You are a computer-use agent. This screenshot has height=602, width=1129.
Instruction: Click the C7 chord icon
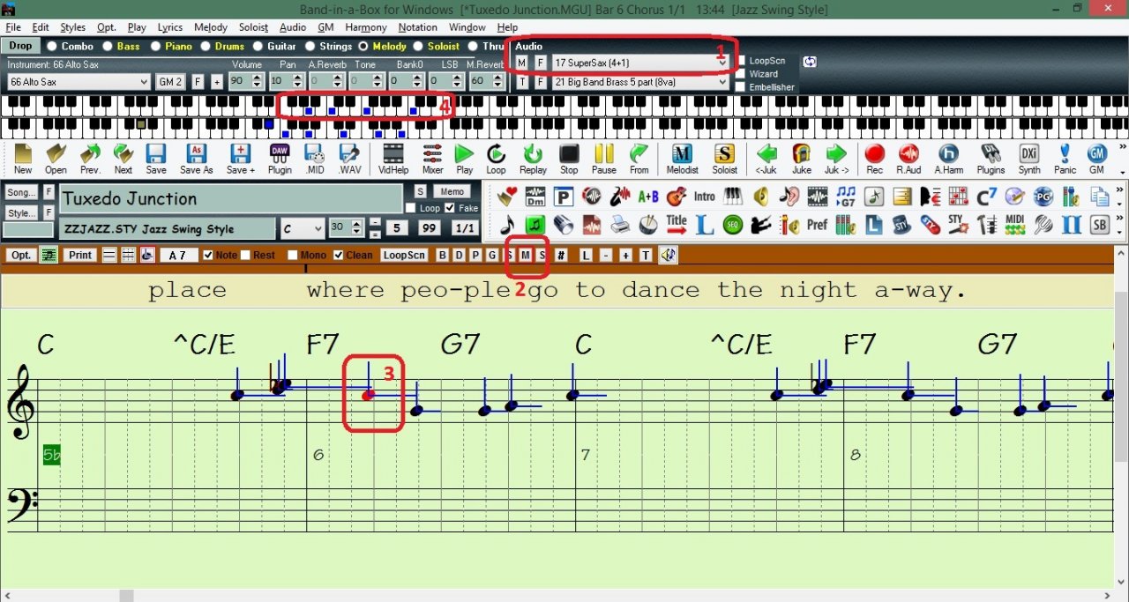[987, 196]
